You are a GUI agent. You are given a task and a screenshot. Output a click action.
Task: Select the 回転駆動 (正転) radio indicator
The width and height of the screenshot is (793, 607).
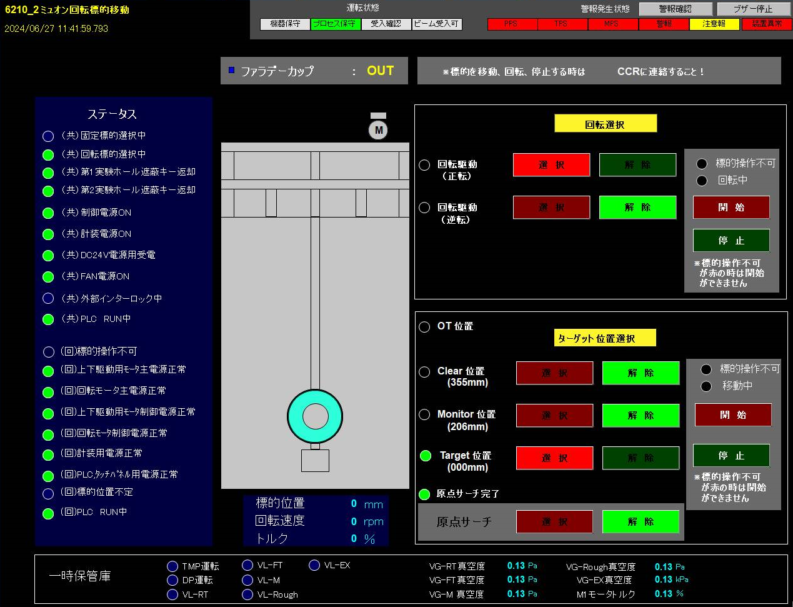click(424, 165)
